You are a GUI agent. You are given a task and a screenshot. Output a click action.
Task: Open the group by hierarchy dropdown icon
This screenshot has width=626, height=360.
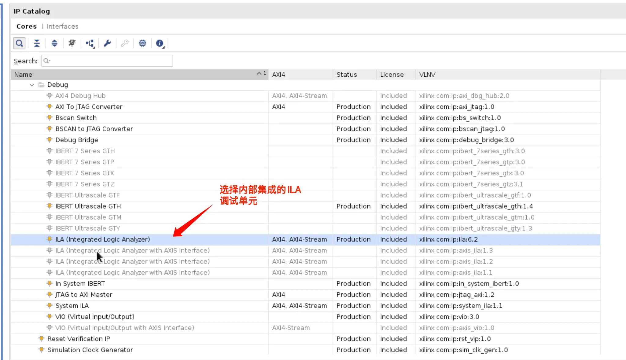90,44
